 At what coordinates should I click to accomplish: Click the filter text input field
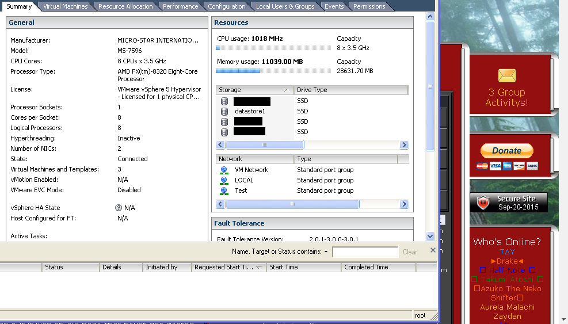(x=365, y=252)
